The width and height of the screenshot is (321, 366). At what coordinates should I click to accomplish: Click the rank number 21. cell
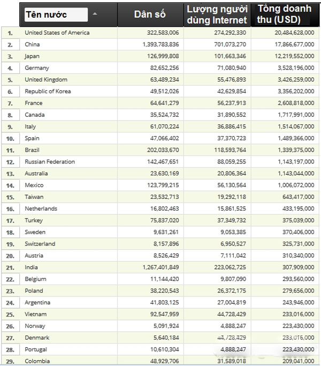[x=10, y=267]
